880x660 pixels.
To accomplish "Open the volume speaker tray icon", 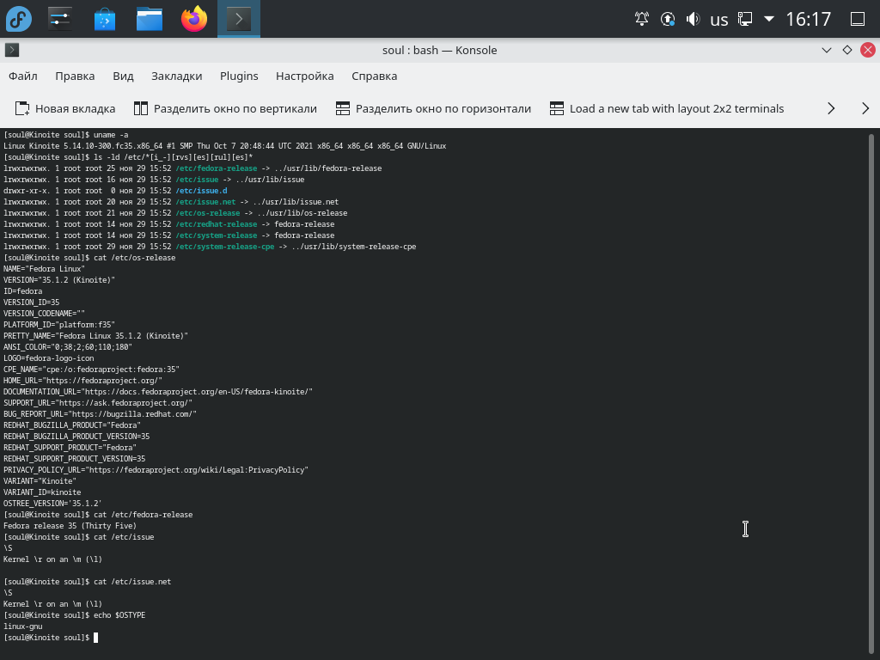I will pyautogui.click(x=694, y=19).
